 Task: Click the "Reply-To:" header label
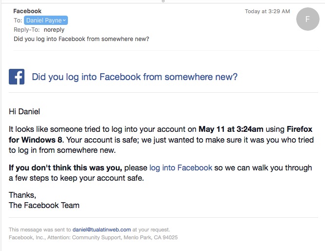pyautogui.click(x=26, y=30)
